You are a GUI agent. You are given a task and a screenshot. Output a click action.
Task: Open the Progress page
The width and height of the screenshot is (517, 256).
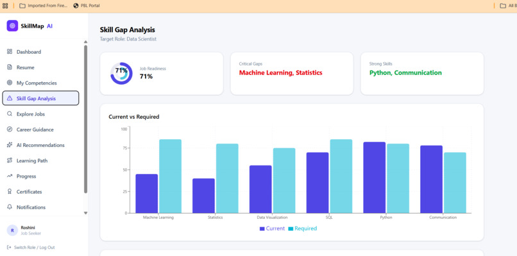click(x=40, y=176)
